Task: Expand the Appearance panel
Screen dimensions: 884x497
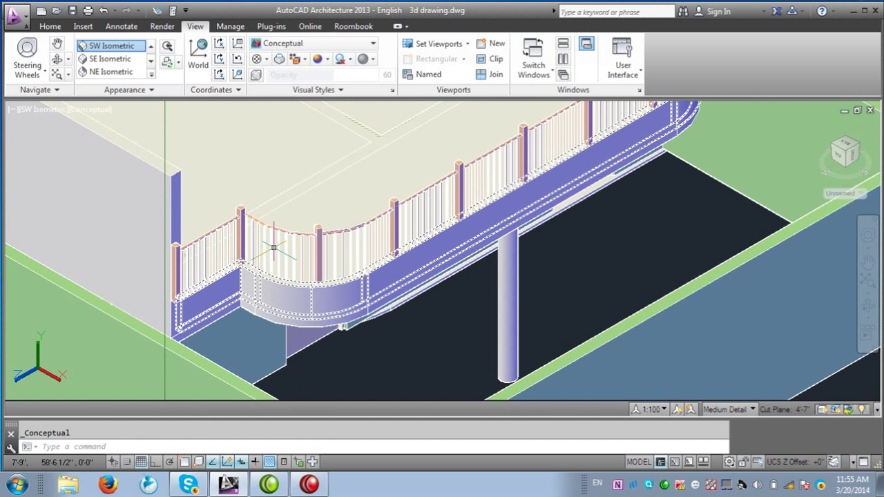Action: [129, 90]
